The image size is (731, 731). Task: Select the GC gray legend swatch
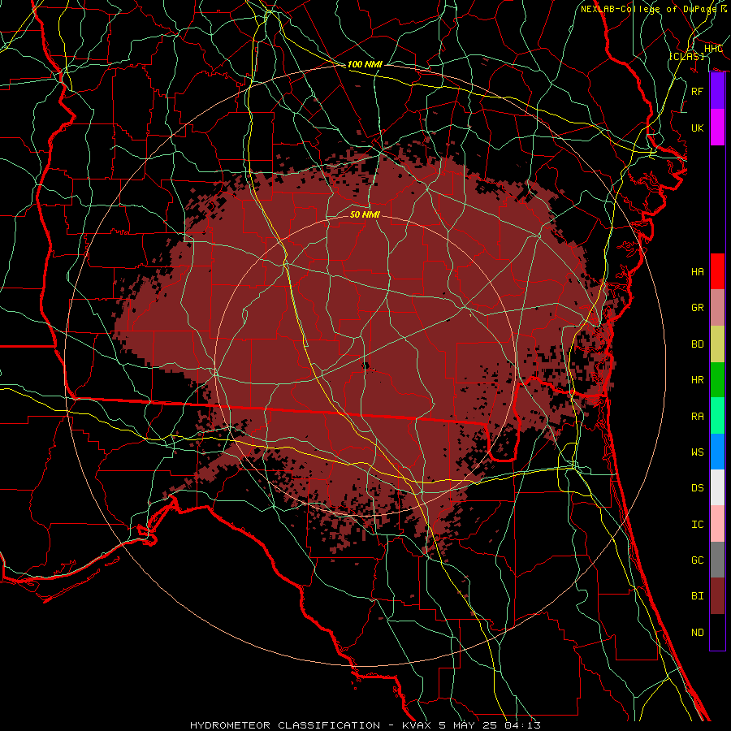click(717, 560)
